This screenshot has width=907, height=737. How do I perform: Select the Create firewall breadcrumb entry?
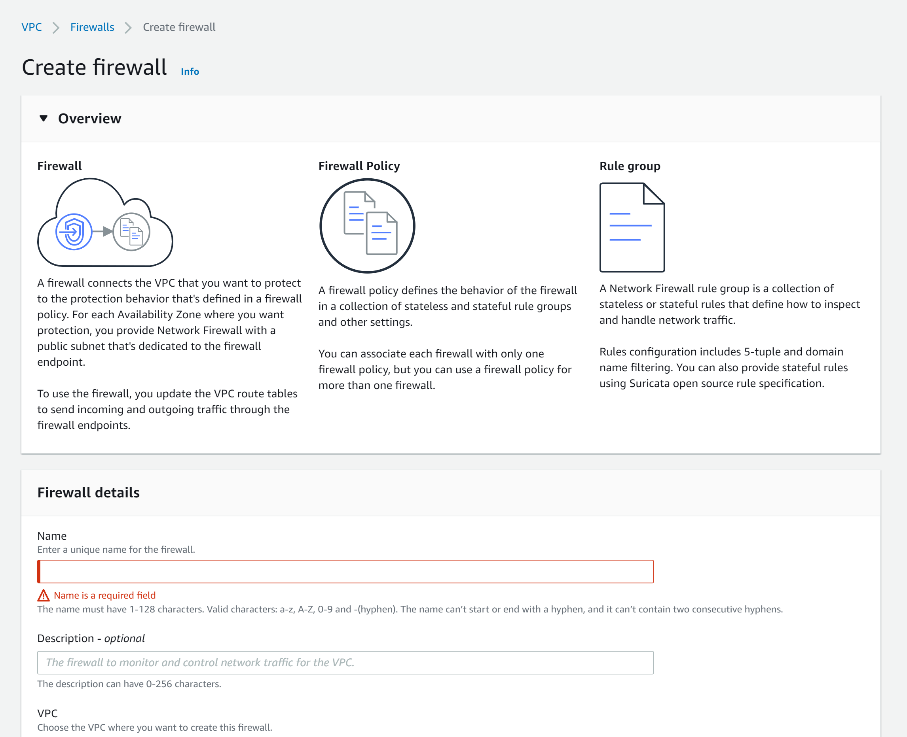pos(179,27)
